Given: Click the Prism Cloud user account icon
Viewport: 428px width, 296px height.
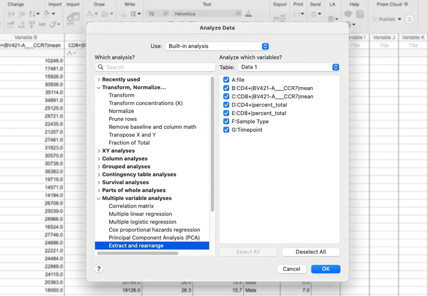Looking at the screenshot, I should [409, 19].
